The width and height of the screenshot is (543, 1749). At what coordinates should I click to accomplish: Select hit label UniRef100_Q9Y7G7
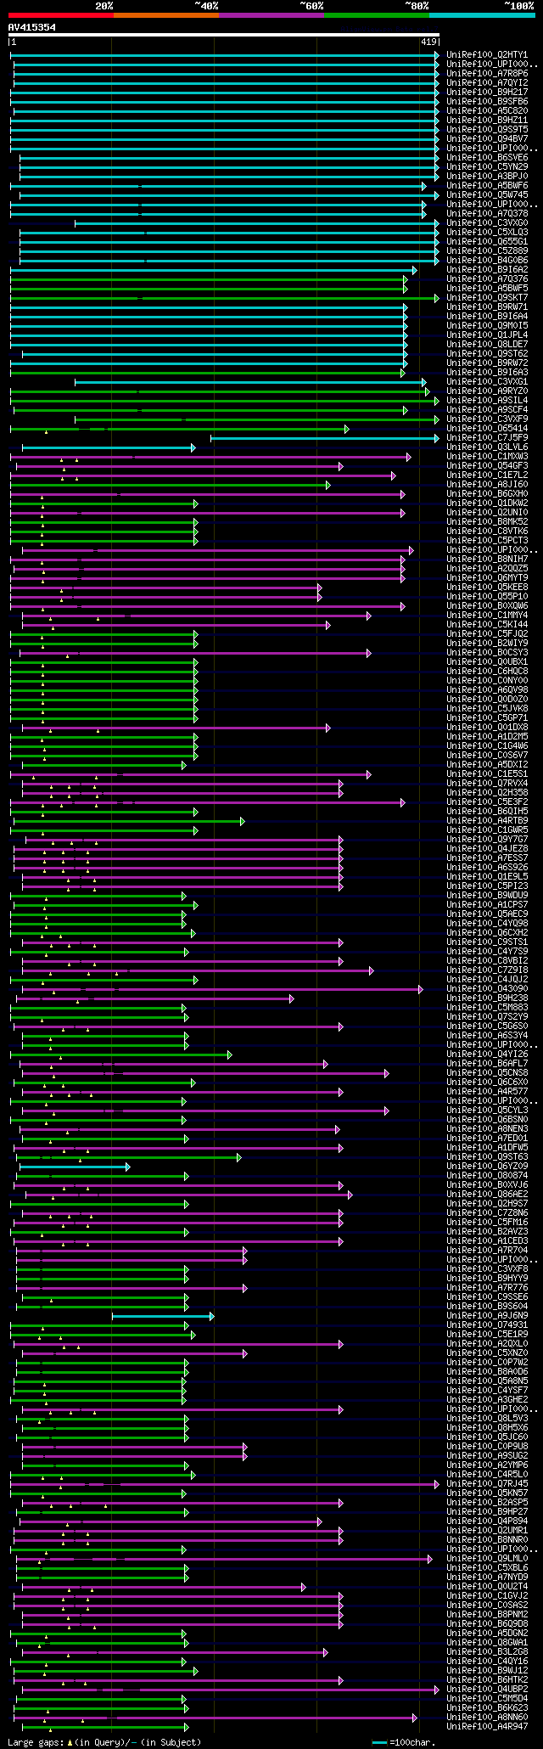tap(487, 839)
